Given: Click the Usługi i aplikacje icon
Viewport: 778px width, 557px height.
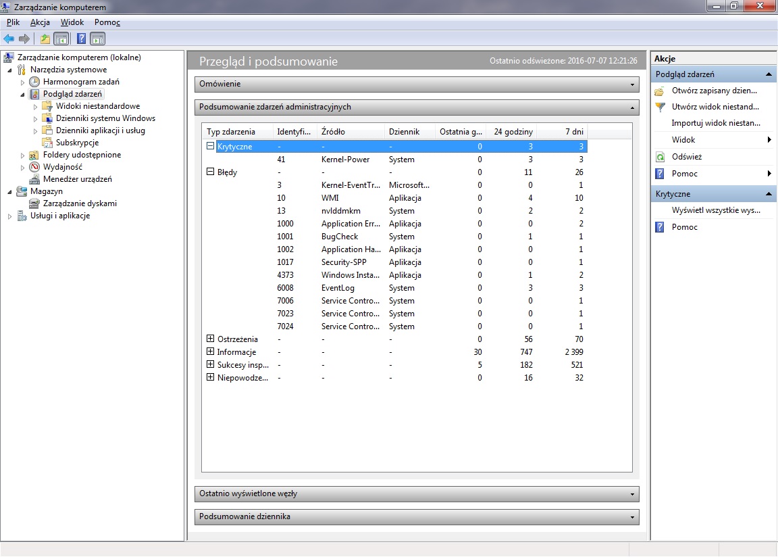Looking at the screenshot, I should point(22,216).
